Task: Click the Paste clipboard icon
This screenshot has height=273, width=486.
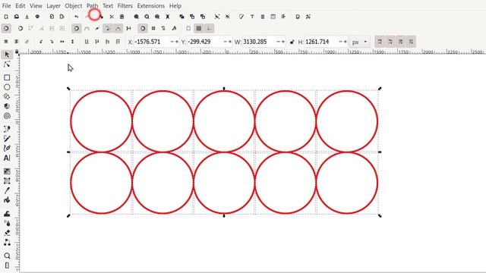Action: (x=121, y=17)
